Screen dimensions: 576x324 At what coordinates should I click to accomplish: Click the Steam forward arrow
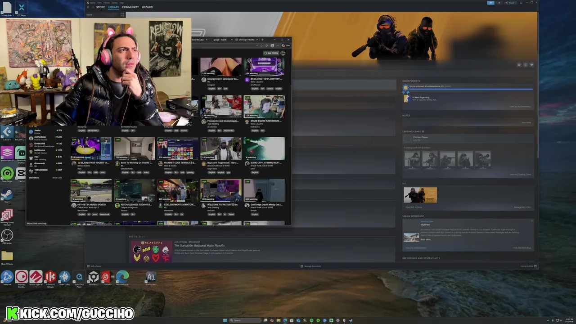click(x=93, y=7)
